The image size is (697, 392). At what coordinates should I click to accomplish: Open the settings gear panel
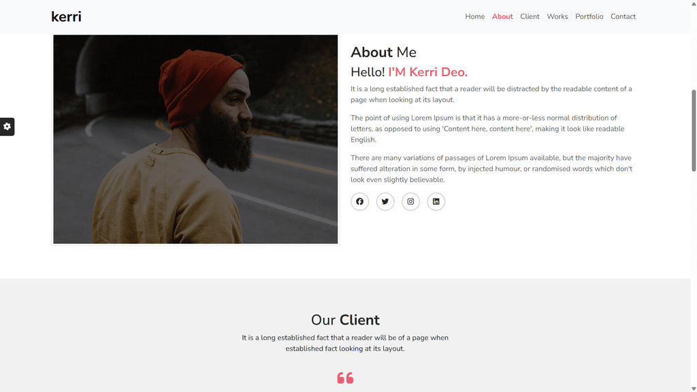click(7, 127)
